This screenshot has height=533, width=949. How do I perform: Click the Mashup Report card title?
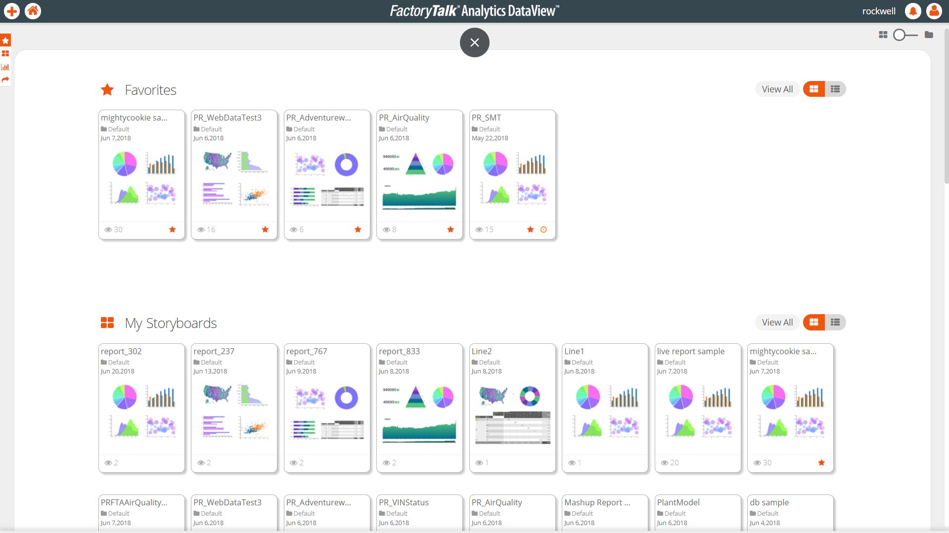pos(597,502)
